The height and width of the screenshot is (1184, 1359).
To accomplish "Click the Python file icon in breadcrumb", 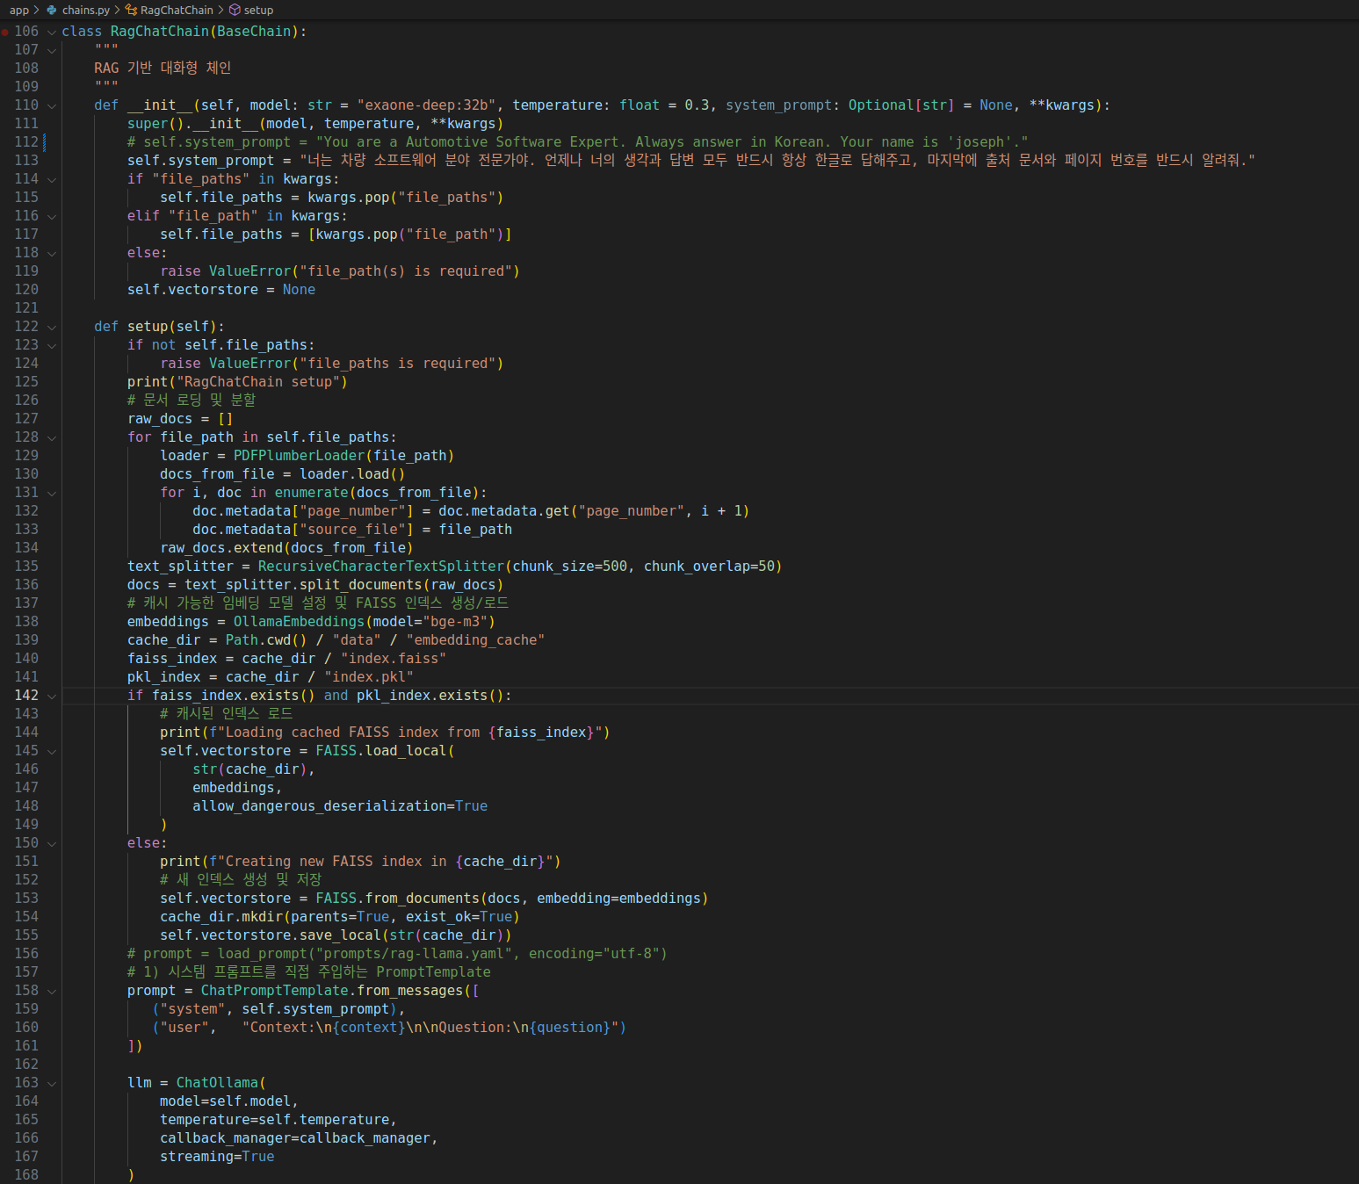I will pyautogui.click(x=52, y=10).
